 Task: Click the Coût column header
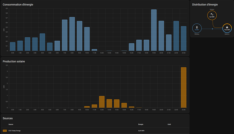(x=169, y=124)
